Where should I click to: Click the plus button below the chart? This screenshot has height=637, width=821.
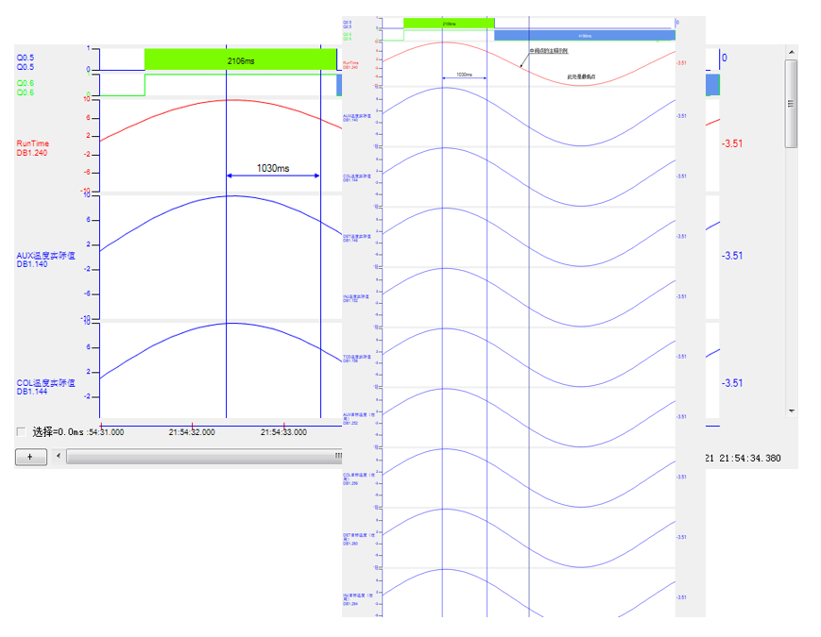click(x=31, y=457)
